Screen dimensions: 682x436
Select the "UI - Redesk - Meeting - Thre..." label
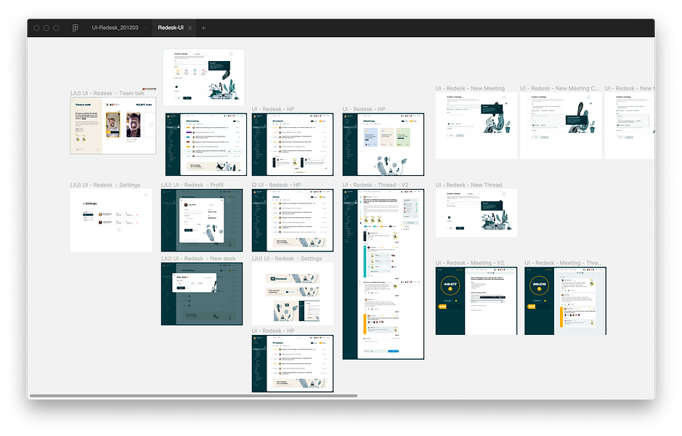point(564,263)
